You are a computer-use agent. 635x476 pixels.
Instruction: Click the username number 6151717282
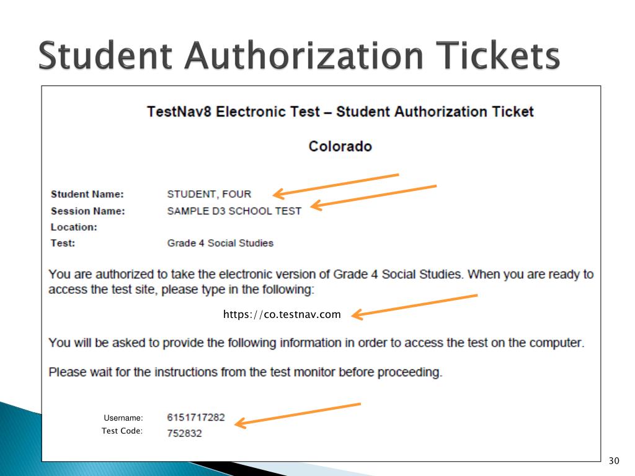(x=195, y=417)
